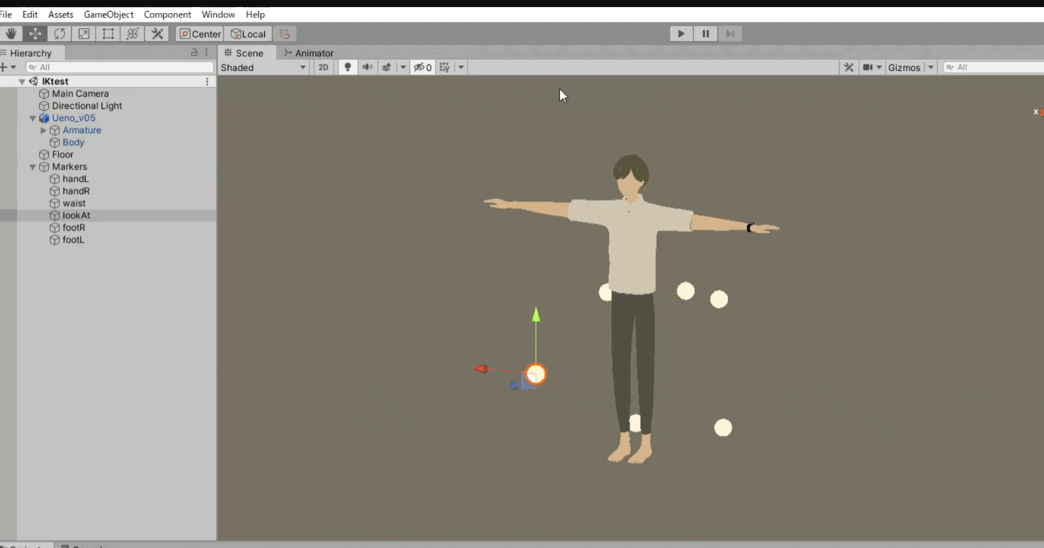Open the Hierarchy create plus menu
Viewport: 1044px width, 548px height.
pos(8,67)
